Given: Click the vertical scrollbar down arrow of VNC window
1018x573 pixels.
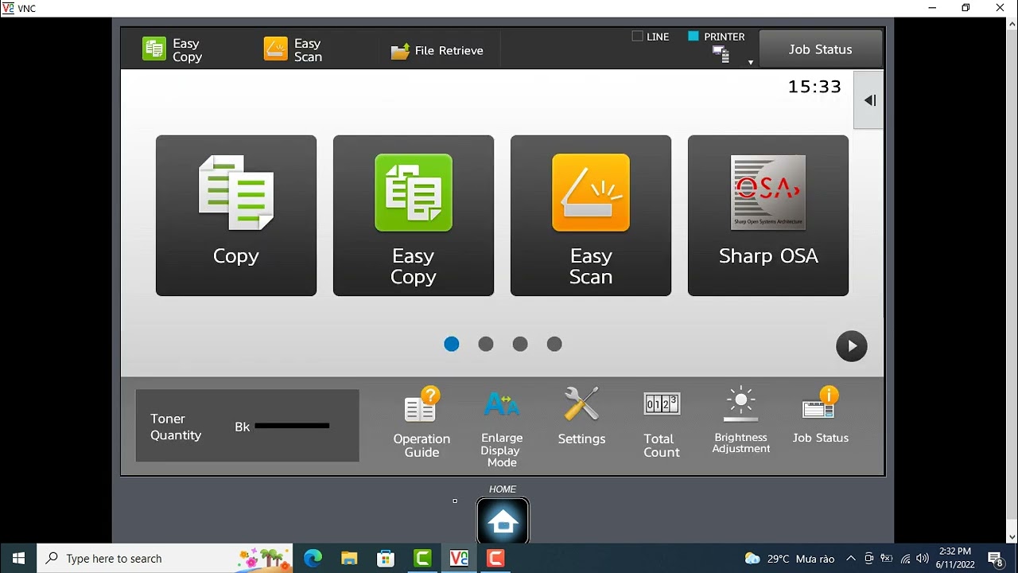Looking at the screenshot, I should click(1012, 537).
